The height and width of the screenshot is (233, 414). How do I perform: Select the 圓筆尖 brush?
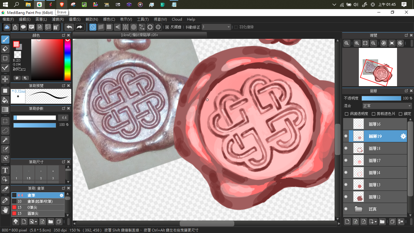[x=38, y=214]
